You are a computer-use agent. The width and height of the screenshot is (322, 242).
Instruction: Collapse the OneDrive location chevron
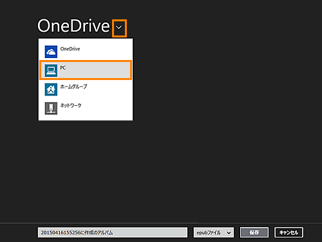pos(119,28)
